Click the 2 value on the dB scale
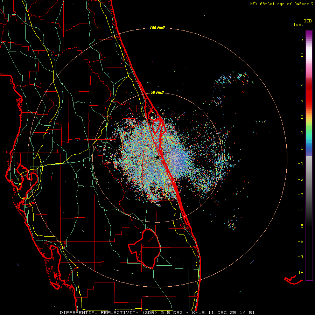The height and width of the screenshot is (315, 315). point(302,117)
